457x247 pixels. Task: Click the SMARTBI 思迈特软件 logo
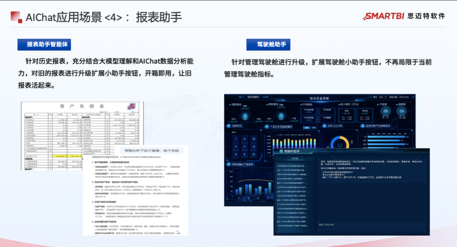(404, 16)
